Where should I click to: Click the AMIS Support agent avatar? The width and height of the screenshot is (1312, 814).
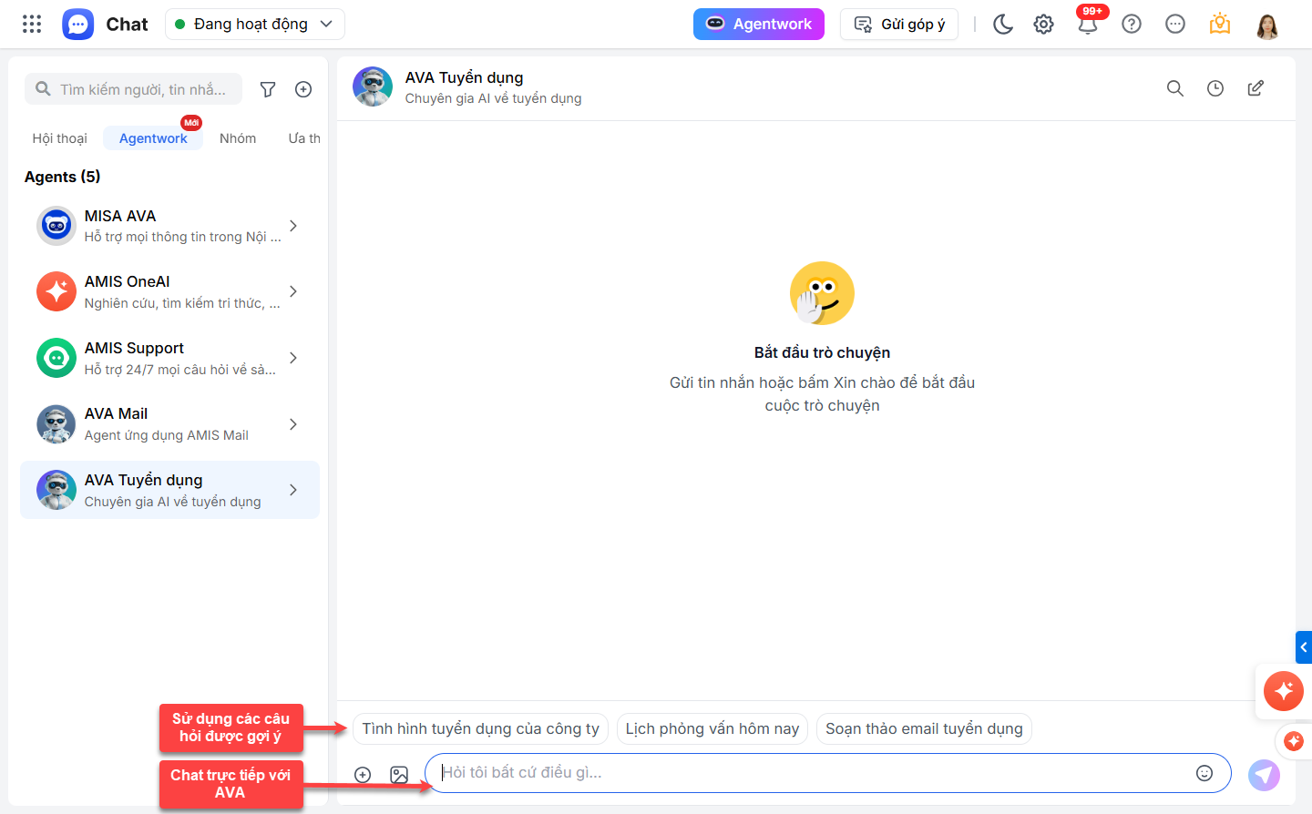[x=56, y=358]
